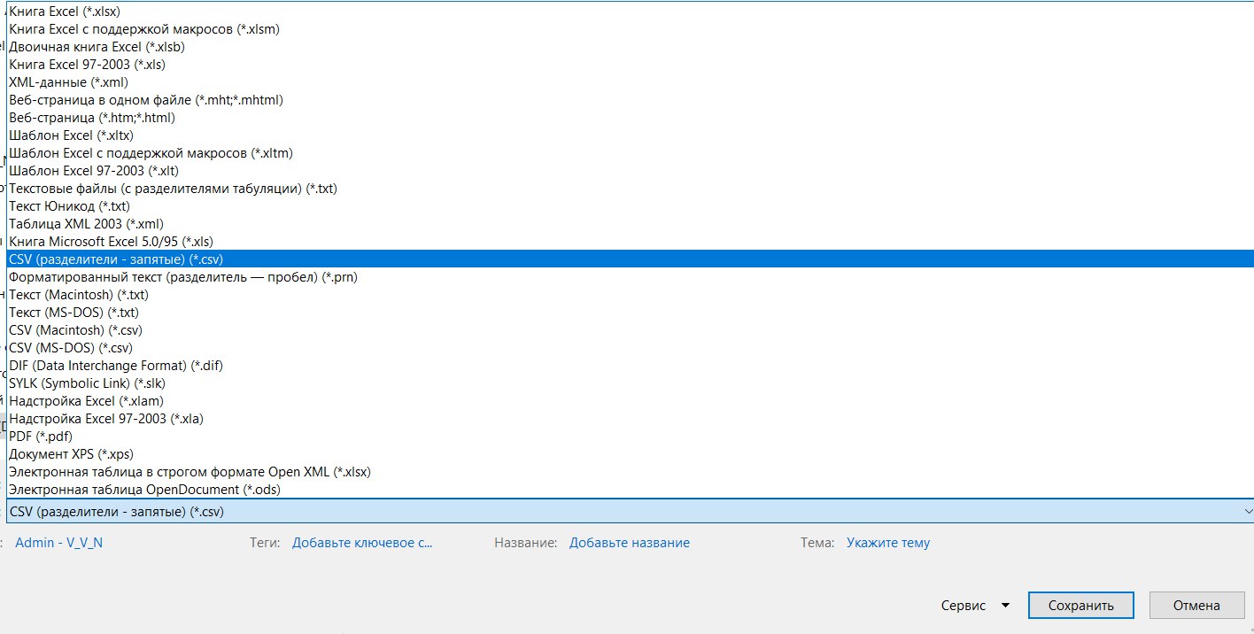Image resolution: width=1254 pixels, height=634 pixels.
Task: Add tags via Добавьте ключевое с... field
Action: (x=362, y=543)
